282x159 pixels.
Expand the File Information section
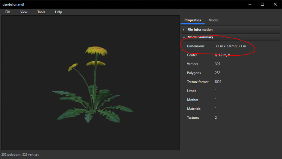click(200, 29)
